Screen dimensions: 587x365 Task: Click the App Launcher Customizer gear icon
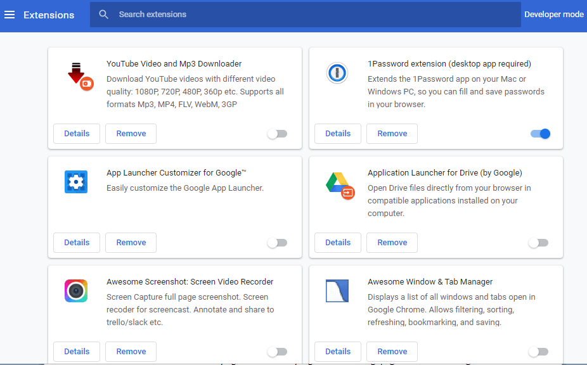pyautogui.click(x=76, y=182)
